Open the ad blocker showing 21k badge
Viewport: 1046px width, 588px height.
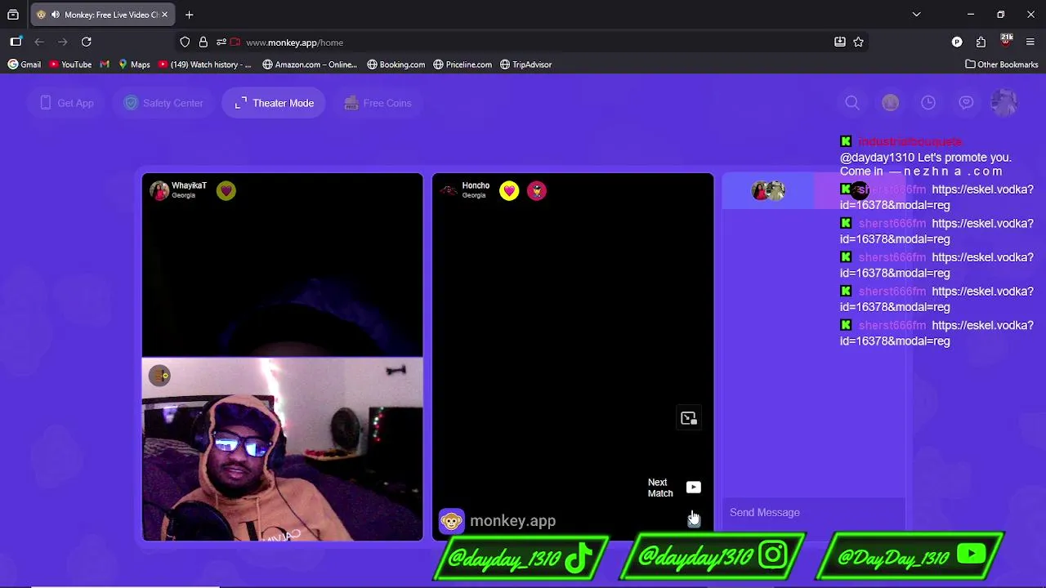[1006, 41]
